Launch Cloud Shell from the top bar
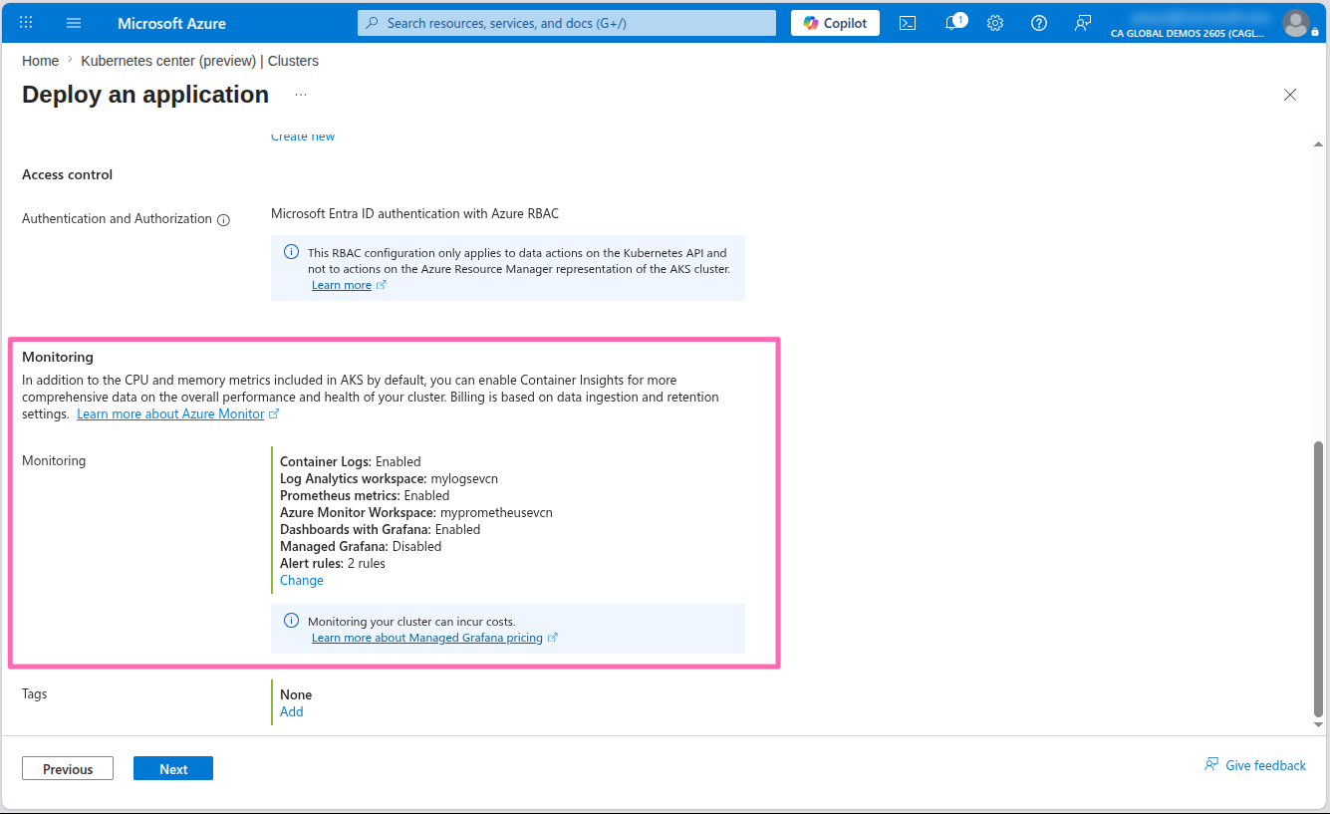Screen dimensions: 1330x814 908,23
